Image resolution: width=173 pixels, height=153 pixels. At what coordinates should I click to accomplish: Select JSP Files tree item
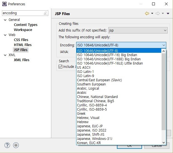(x=21, y=50)
